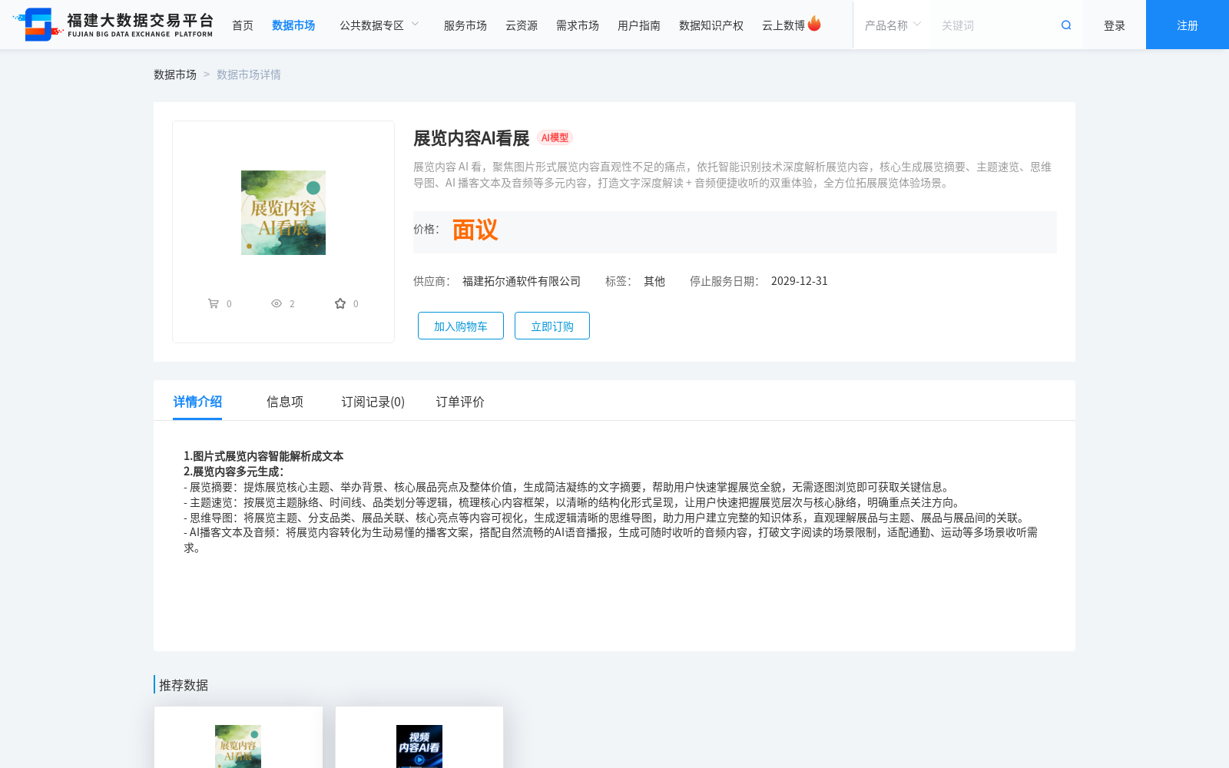The image size is (1229, 768).
Task: Open the 服务市场 menu item
Action: 465,25
